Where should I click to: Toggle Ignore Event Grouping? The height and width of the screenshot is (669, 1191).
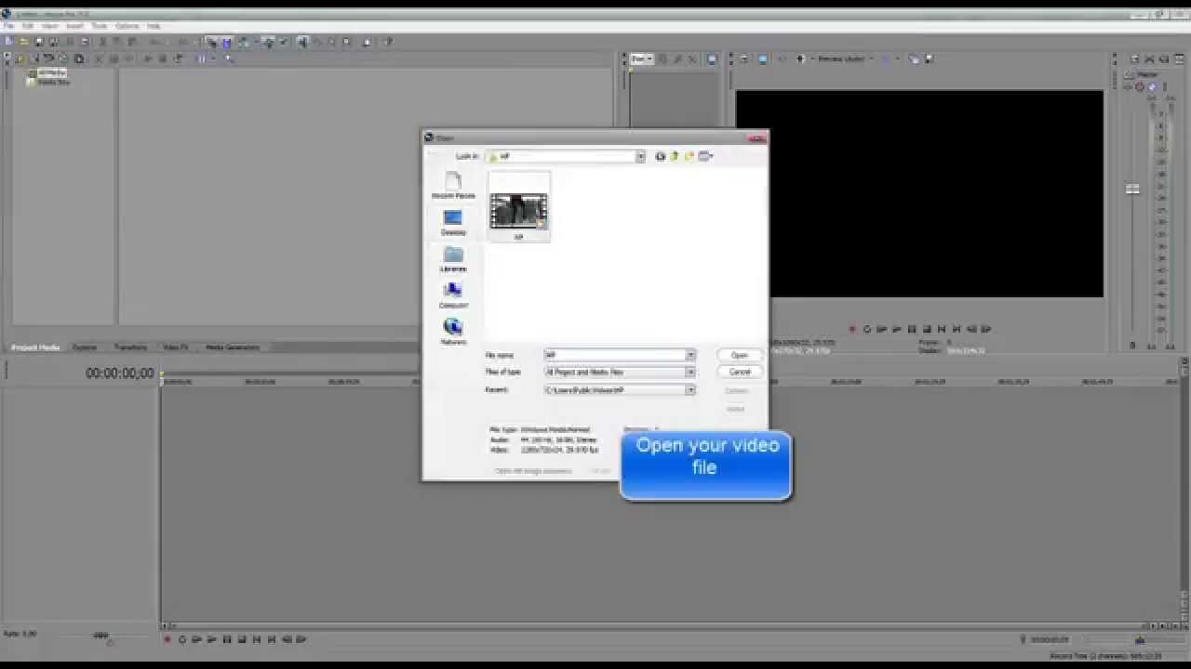(x=283, y=42)
